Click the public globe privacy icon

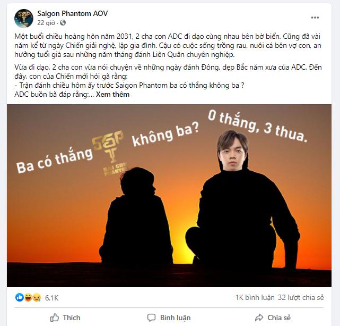pos(63,23)
